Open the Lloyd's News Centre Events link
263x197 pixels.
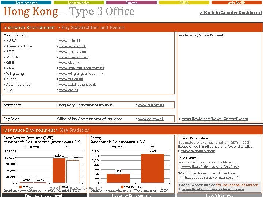(215, 119)
